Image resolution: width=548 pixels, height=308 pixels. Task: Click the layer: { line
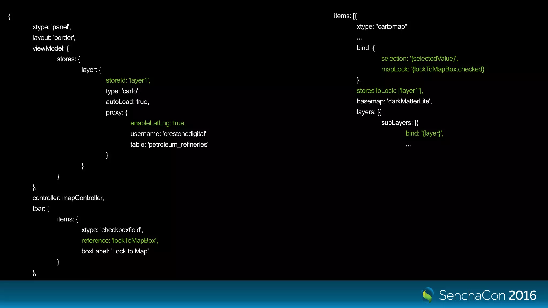[91, 70]
